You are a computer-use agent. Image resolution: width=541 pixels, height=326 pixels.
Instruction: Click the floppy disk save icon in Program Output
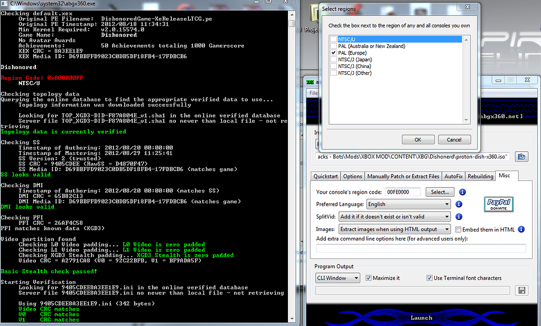coord(521,291)
